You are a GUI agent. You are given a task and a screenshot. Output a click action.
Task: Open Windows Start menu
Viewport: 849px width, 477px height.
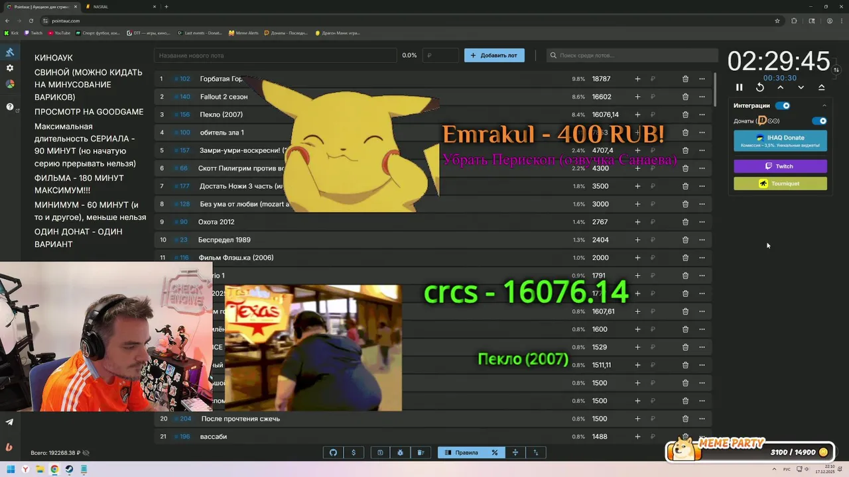11,469
